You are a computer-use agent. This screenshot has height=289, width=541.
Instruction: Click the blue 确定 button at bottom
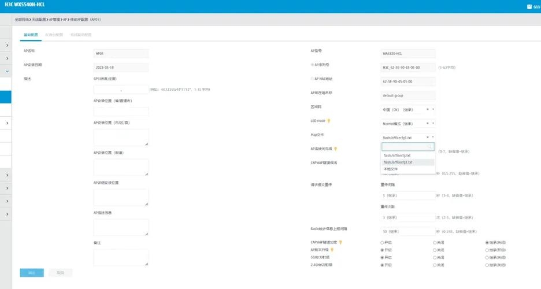32,273
